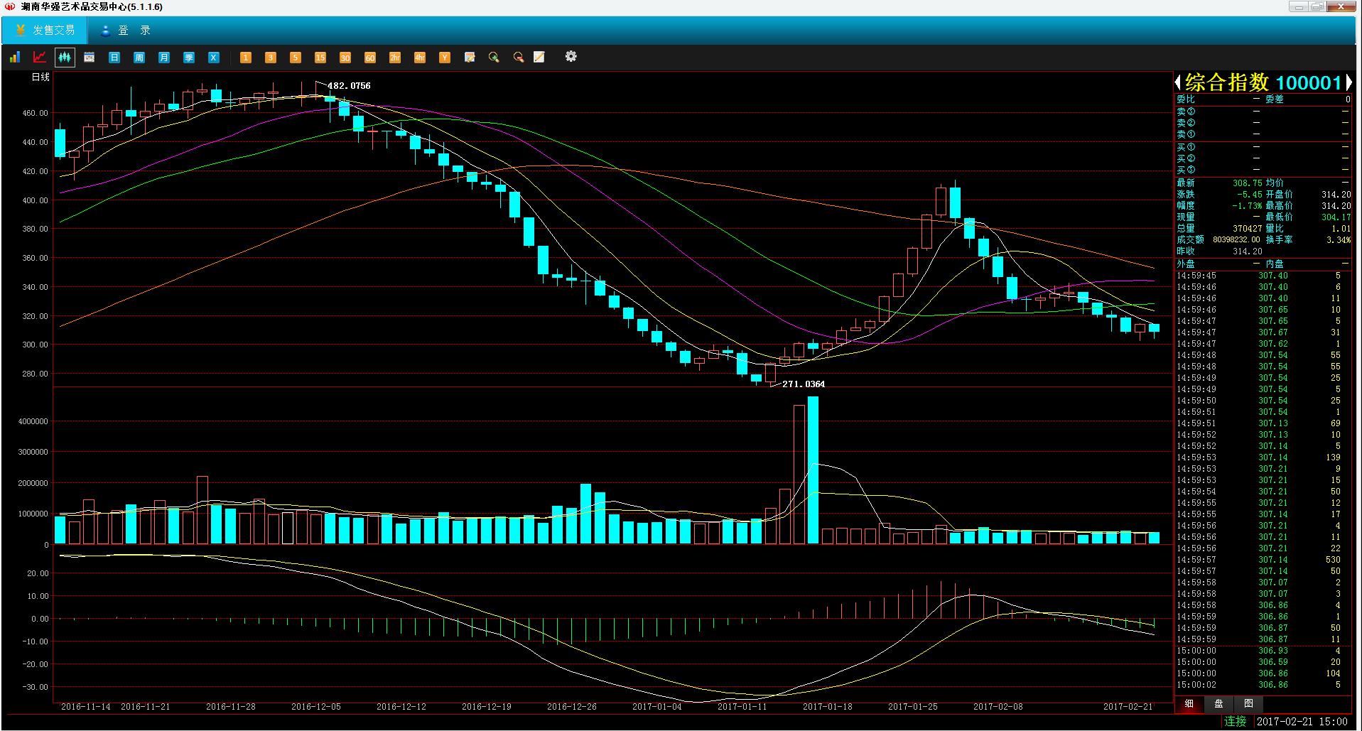This screenshot has width=1362, height=731.
Task: Select the 15:00:00 row with price 306.59
Action: pyautogui.click(x=1263, y=662)
